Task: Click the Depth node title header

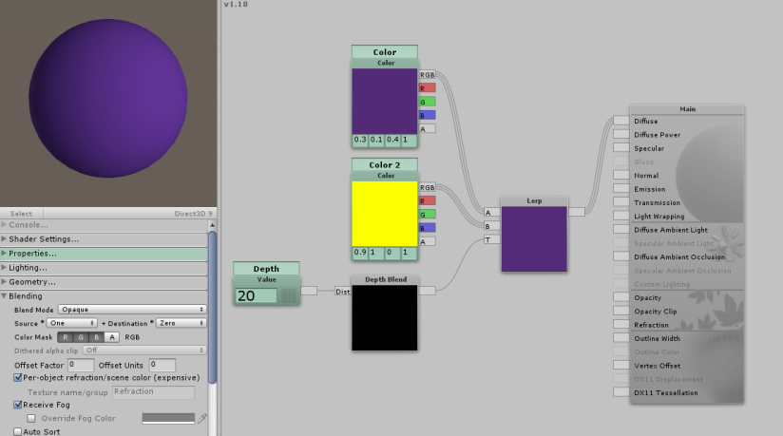Action: tap(266, 269)
